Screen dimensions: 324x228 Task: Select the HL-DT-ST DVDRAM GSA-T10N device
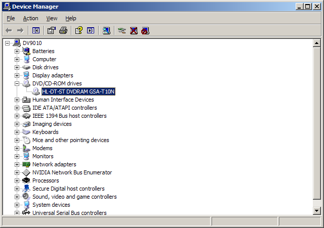point(78,92)
